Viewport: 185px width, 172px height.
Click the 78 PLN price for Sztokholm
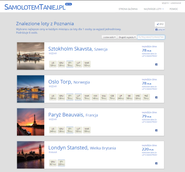(147, 50)
